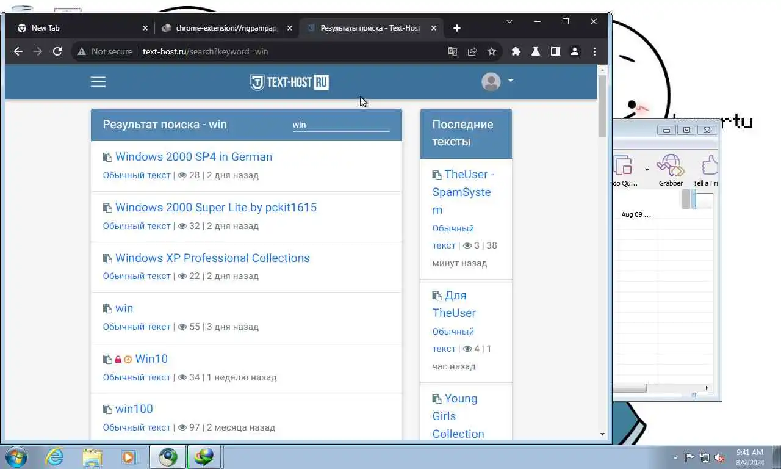
Task: Show hidden tray icons arrow
Action: [x=675, y=457]
